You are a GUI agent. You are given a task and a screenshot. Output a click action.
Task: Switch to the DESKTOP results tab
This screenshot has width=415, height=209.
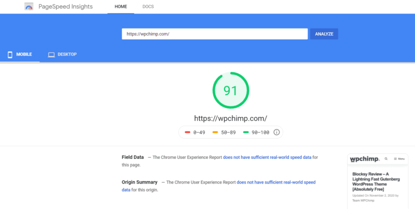(62, 54)
